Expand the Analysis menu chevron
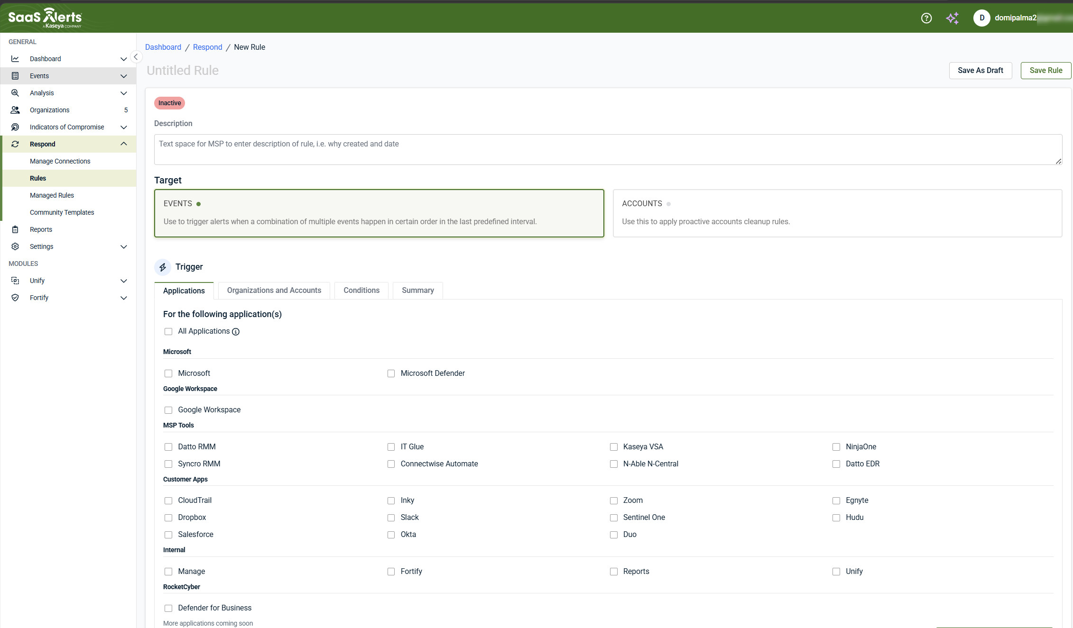 click(124, 93)
